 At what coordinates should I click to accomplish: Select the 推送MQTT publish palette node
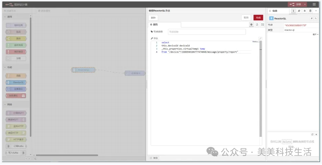(16, 120)
